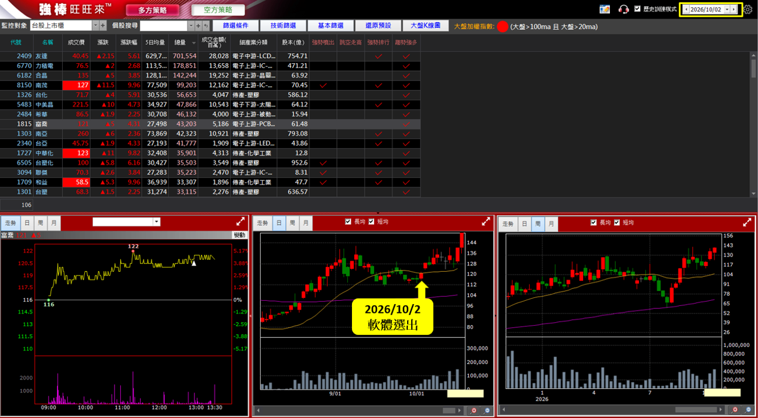The height and width of the screenshot is (418, 758).
Task: Click the 技術篩選 button
Action: click(x=283, y=26)
